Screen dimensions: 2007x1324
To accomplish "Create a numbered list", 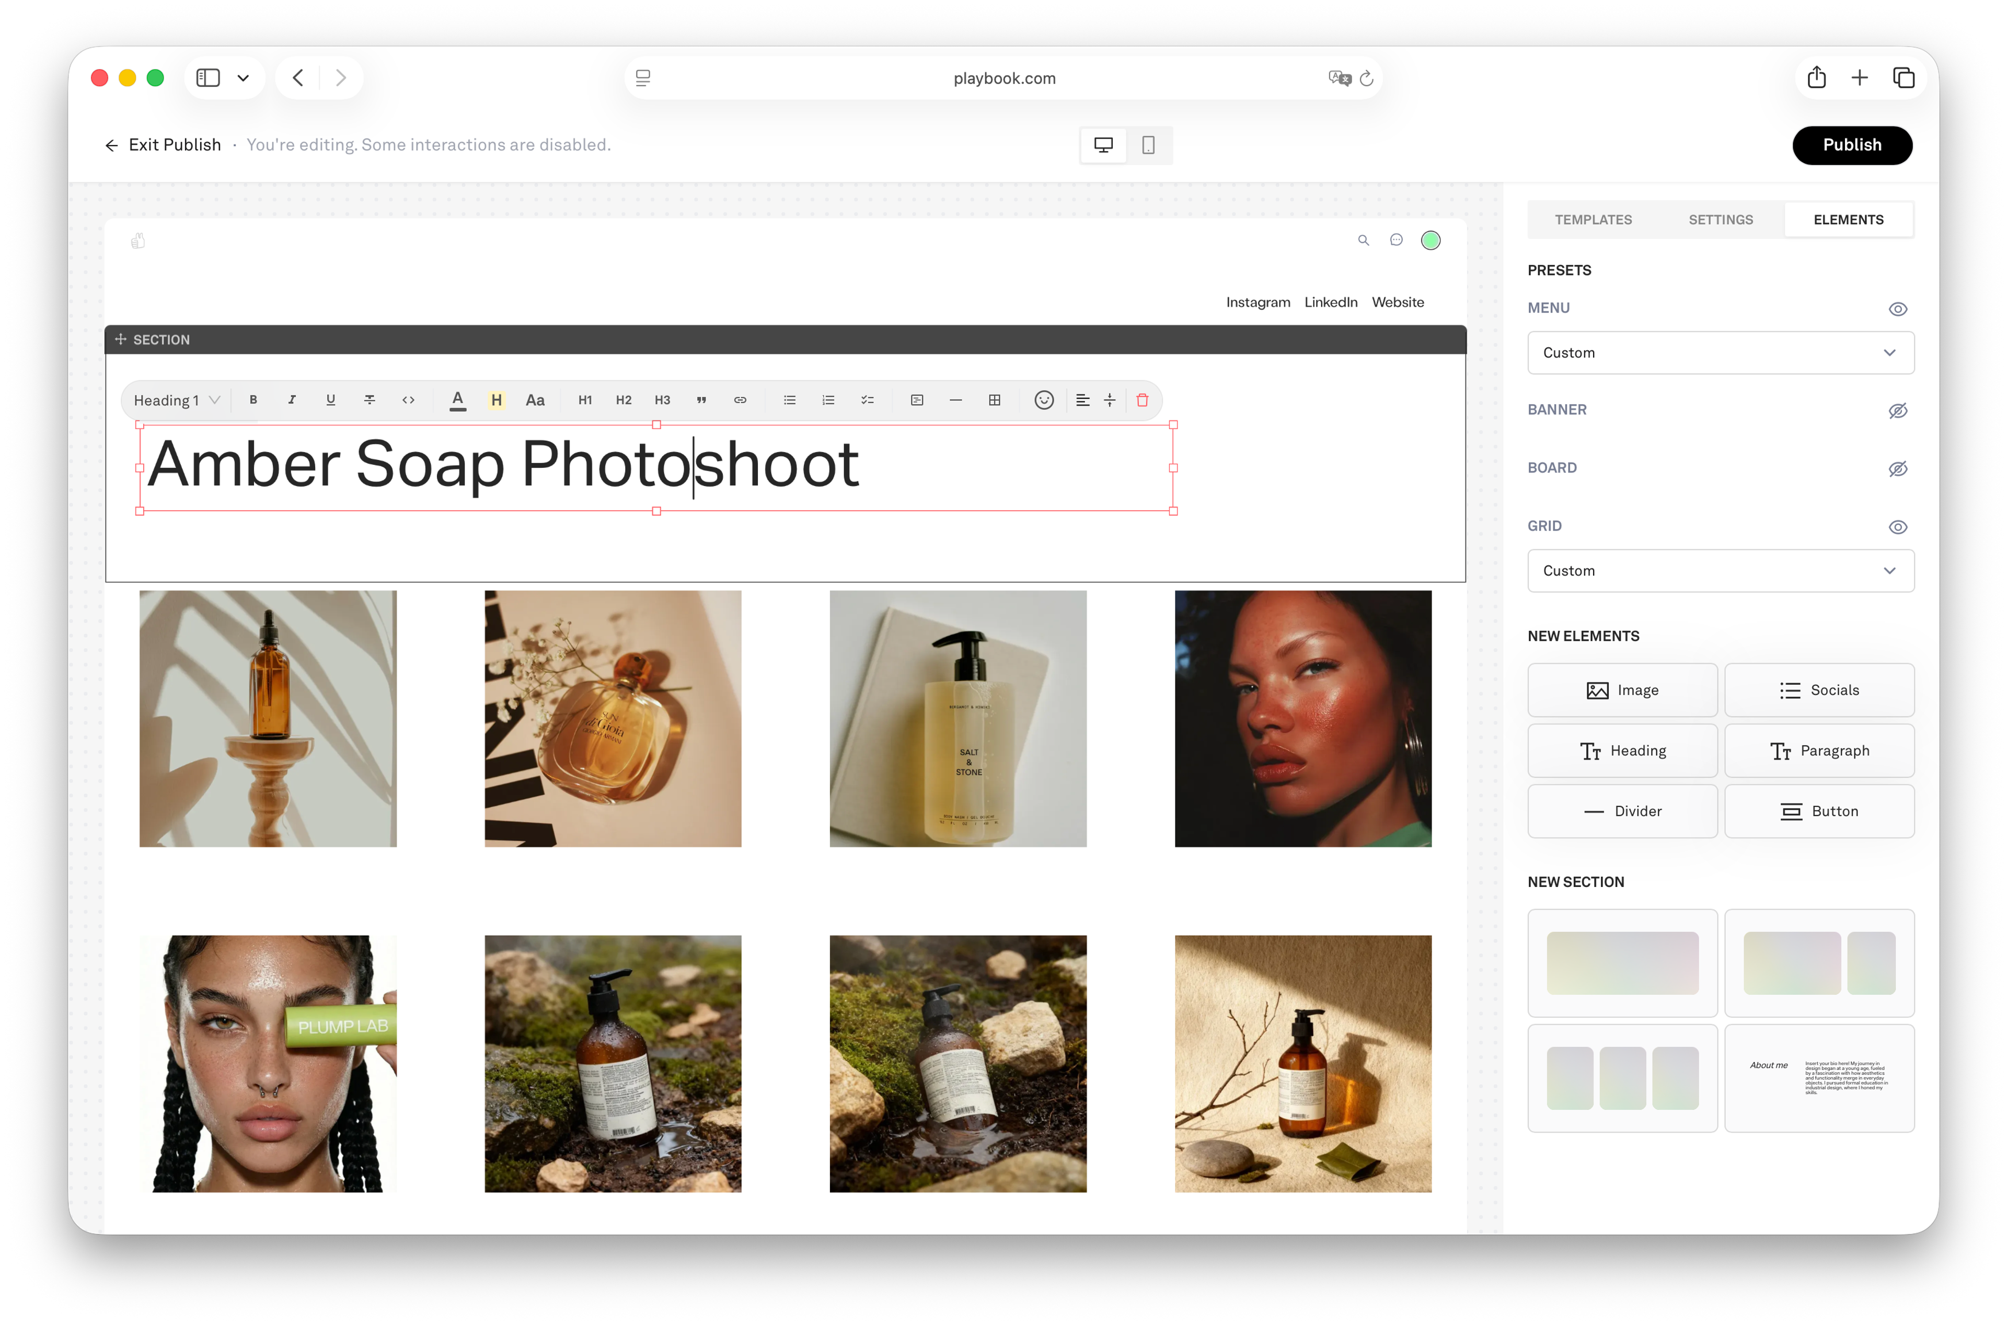I will [828, 400].
